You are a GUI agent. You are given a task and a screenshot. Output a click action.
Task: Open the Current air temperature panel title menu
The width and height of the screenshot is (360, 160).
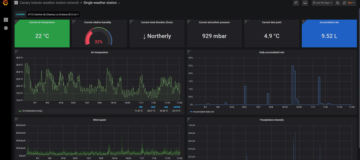point(42,22)
